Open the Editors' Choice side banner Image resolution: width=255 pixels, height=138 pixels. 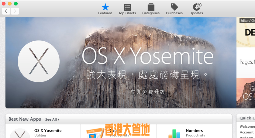pos(246,32)
